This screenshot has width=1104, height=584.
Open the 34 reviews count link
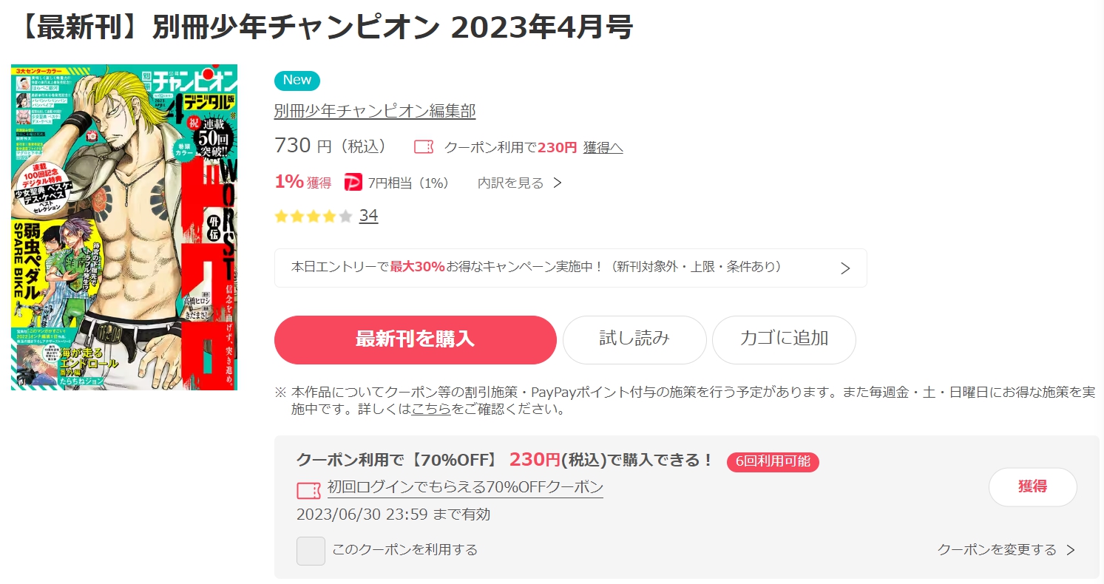click(368, 216)
